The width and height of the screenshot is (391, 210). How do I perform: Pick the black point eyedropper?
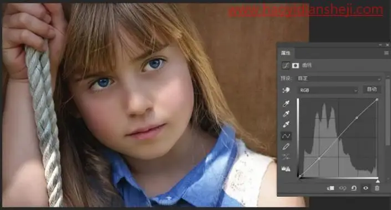coord(286,103)
